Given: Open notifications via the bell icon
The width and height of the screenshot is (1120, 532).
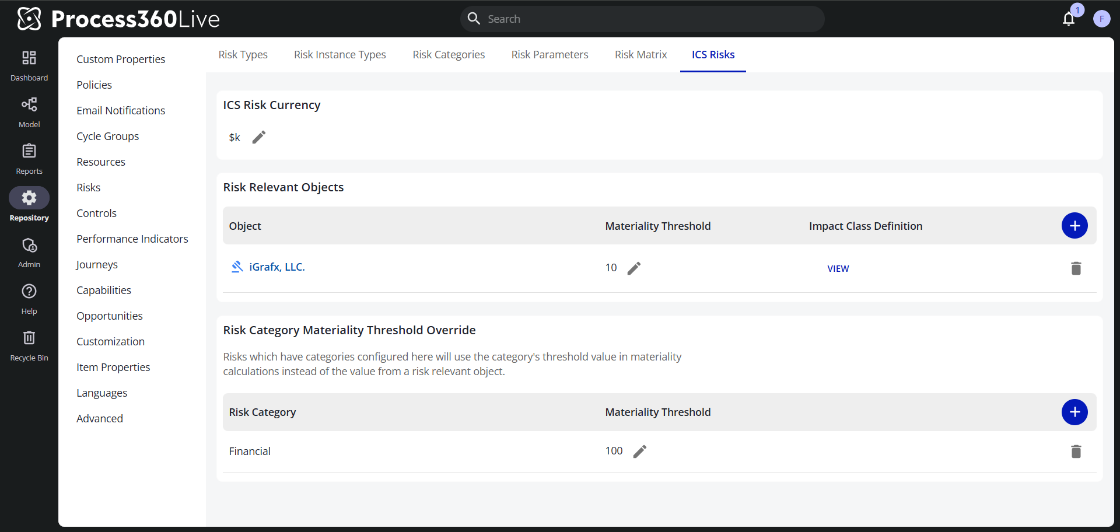Looking at the screenshot, I should pos(1069,19).
